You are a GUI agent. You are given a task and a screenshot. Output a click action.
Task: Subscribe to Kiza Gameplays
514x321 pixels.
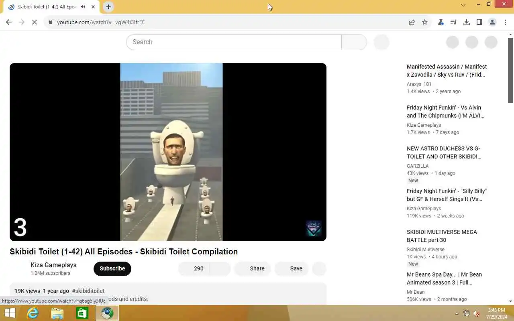(x=112, y=268)
